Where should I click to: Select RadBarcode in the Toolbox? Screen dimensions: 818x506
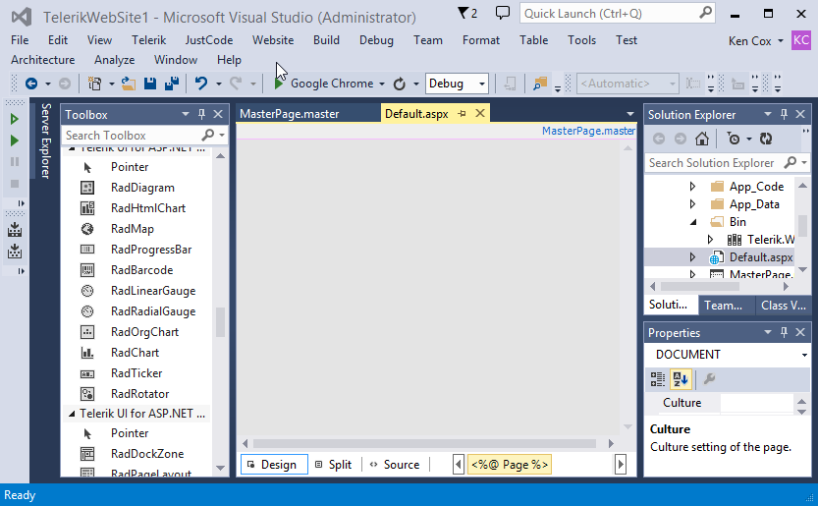(141, 270)
